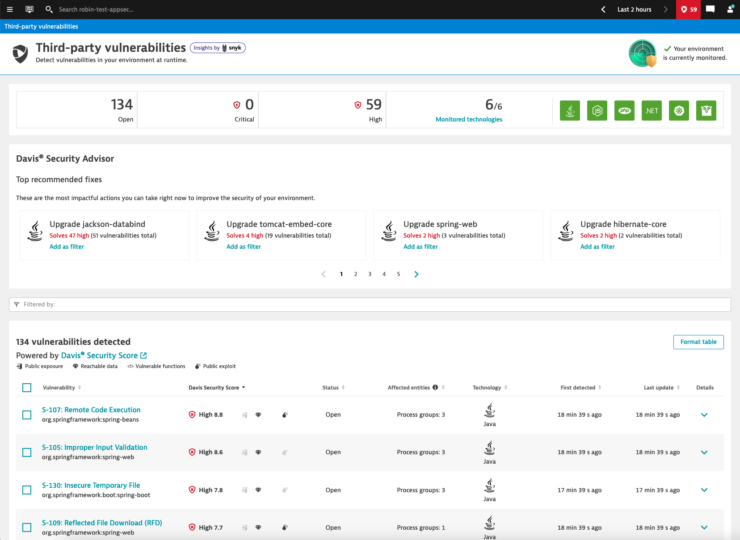Check the select-all vulnerabilities checkbox

27,388
